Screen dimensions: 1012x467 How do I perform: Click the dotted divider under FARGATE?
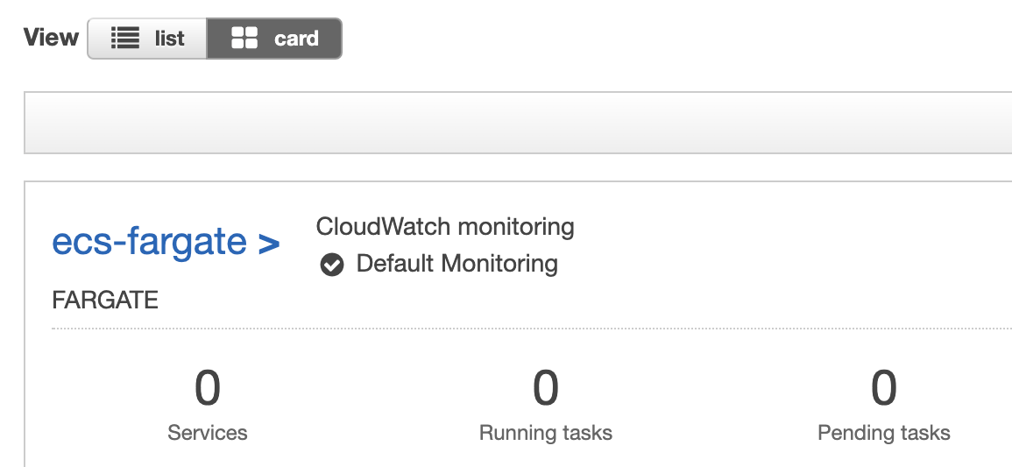click(x=526, y=329)
